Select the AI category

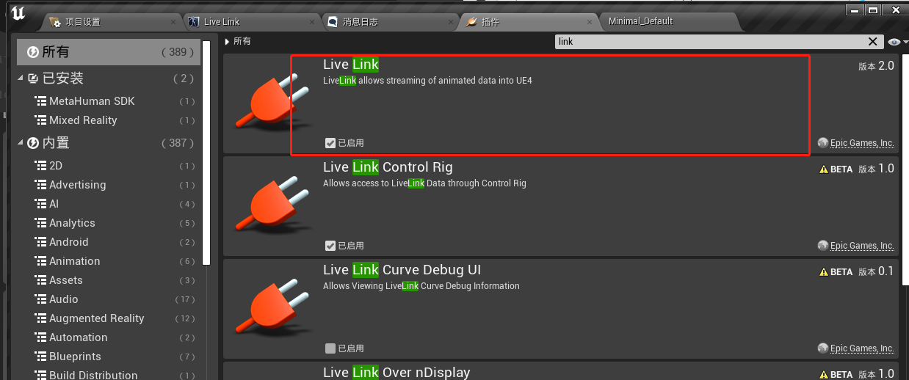pos(110,204)
